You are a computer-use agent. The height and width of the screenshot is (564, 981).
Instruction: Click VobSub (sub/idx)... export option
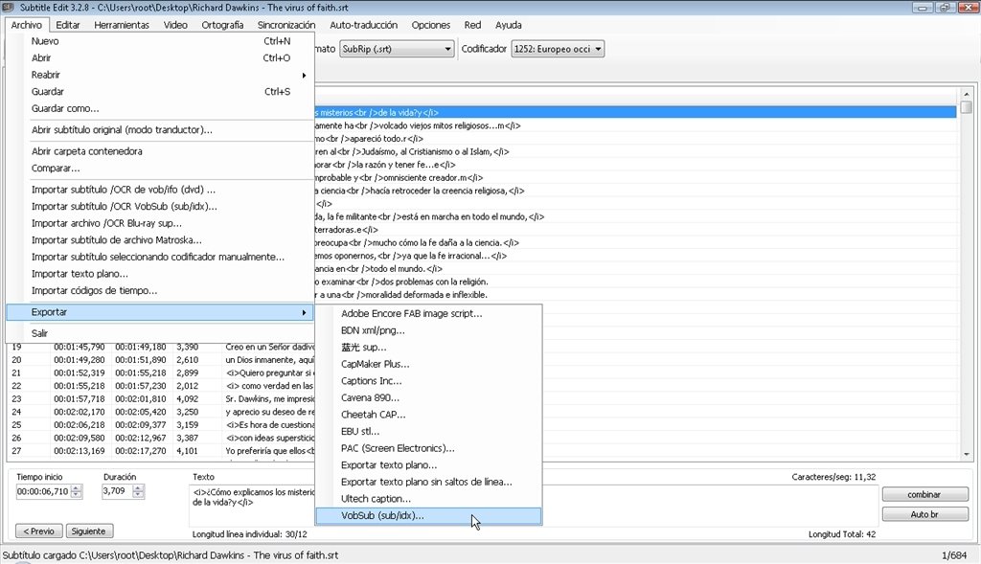point(428,516)
